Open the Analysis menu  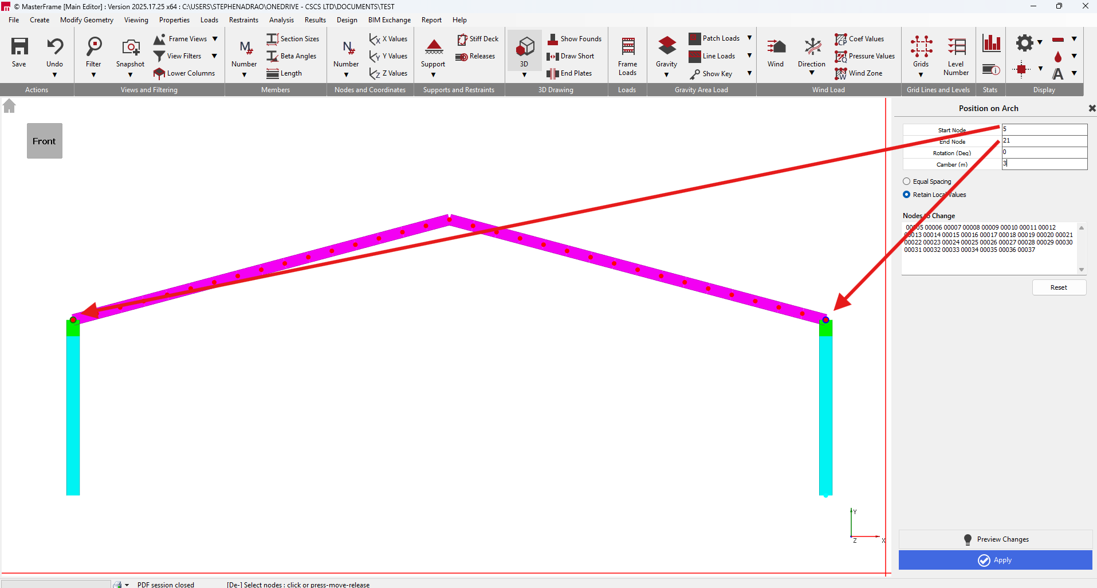pyautogui.click(x=281, y=20)
